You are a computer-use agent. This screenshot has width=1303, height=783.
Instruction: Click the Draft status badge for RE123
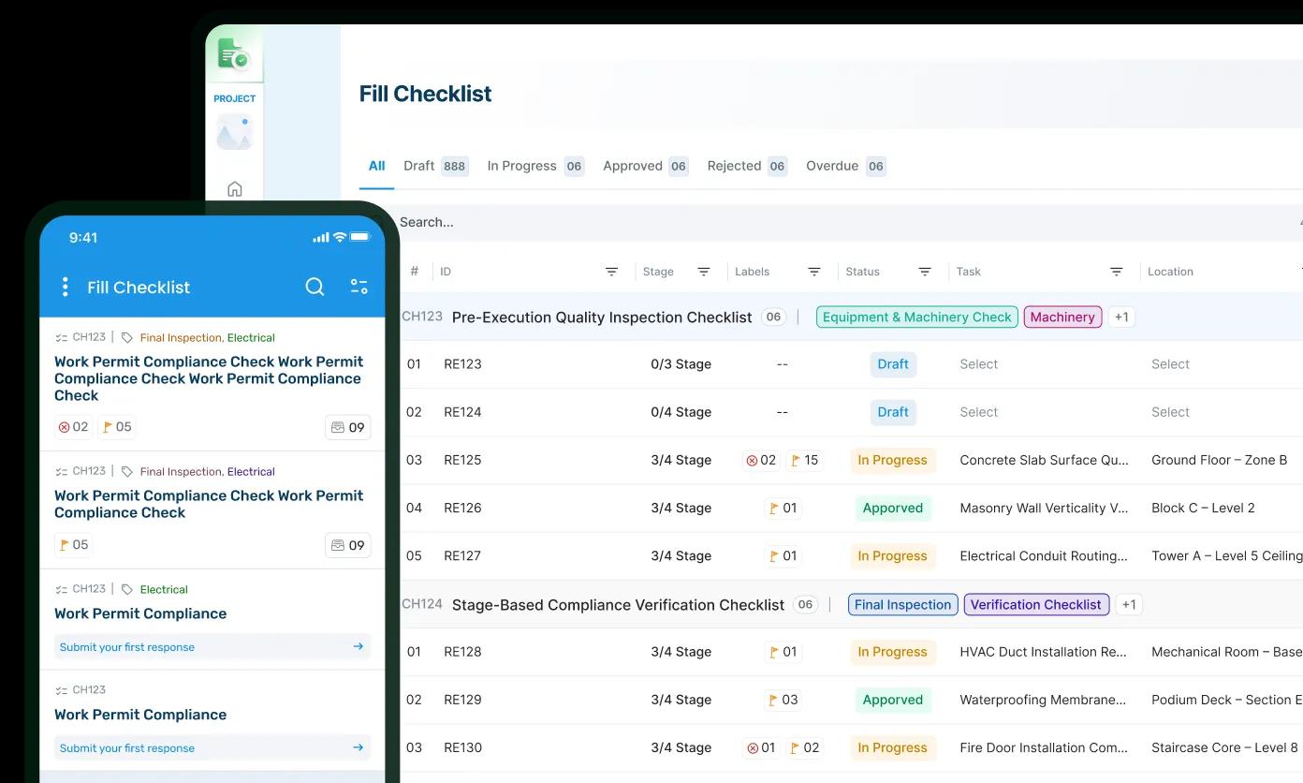[893, 364]
